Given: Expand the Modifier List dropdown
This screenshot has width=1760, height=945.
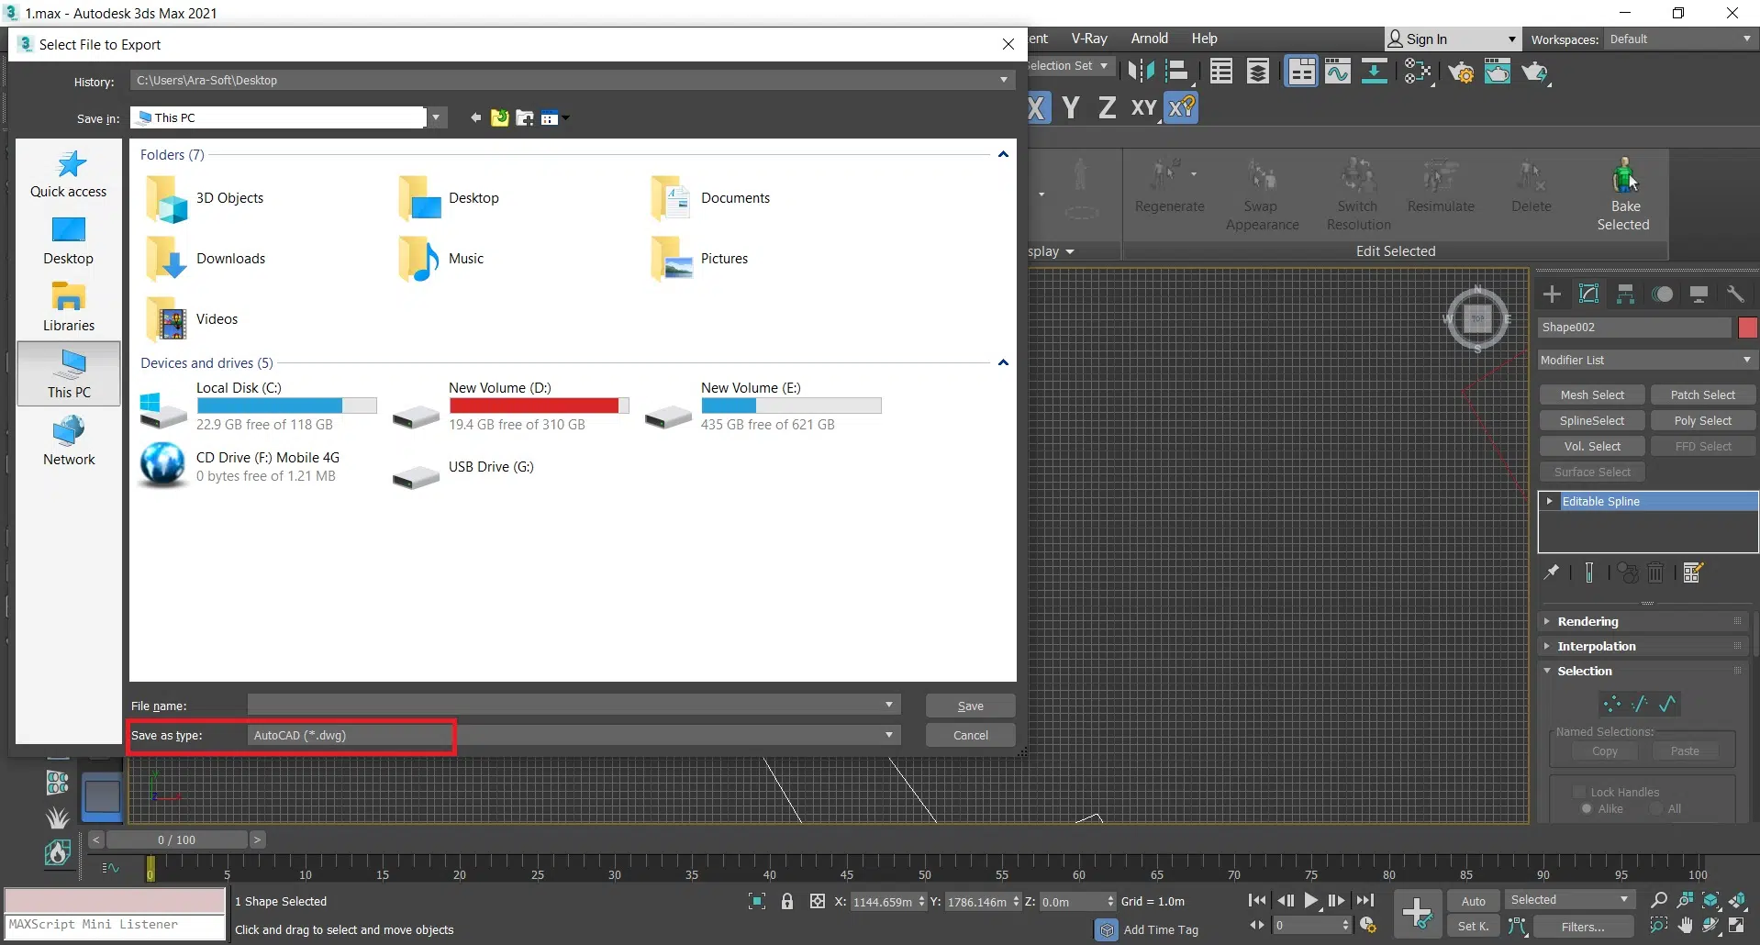Looking at the screenshot, I should point(1646,360).
